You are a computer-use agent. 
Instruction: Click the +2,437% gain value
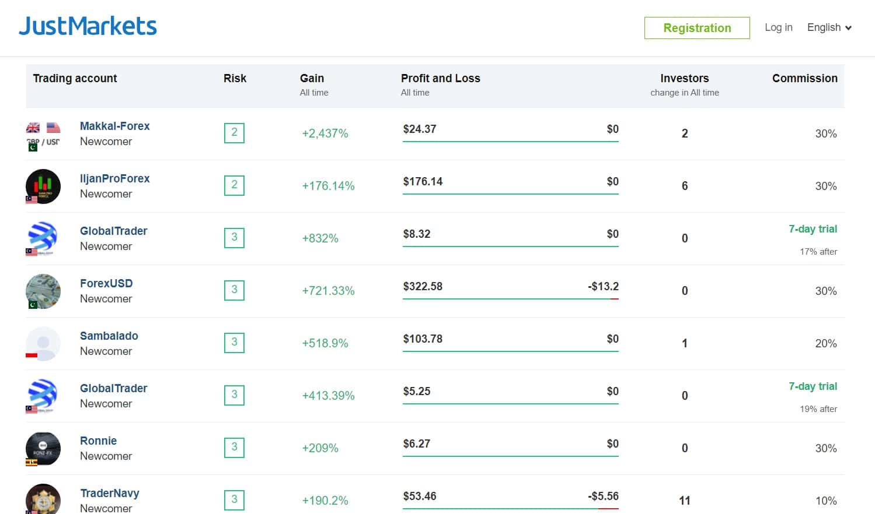click(325, 133)
